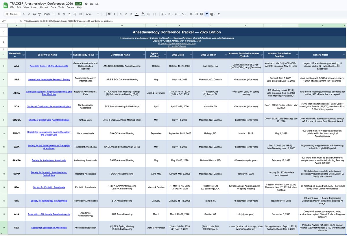Decrease decimal places
Viewport: 347px width, 236px height.
point(69,14)
